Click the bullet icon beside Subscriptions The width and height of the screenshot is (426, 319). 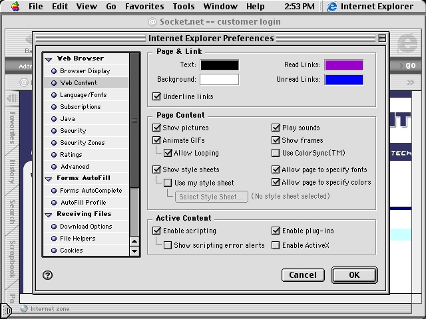click(54, 107)
